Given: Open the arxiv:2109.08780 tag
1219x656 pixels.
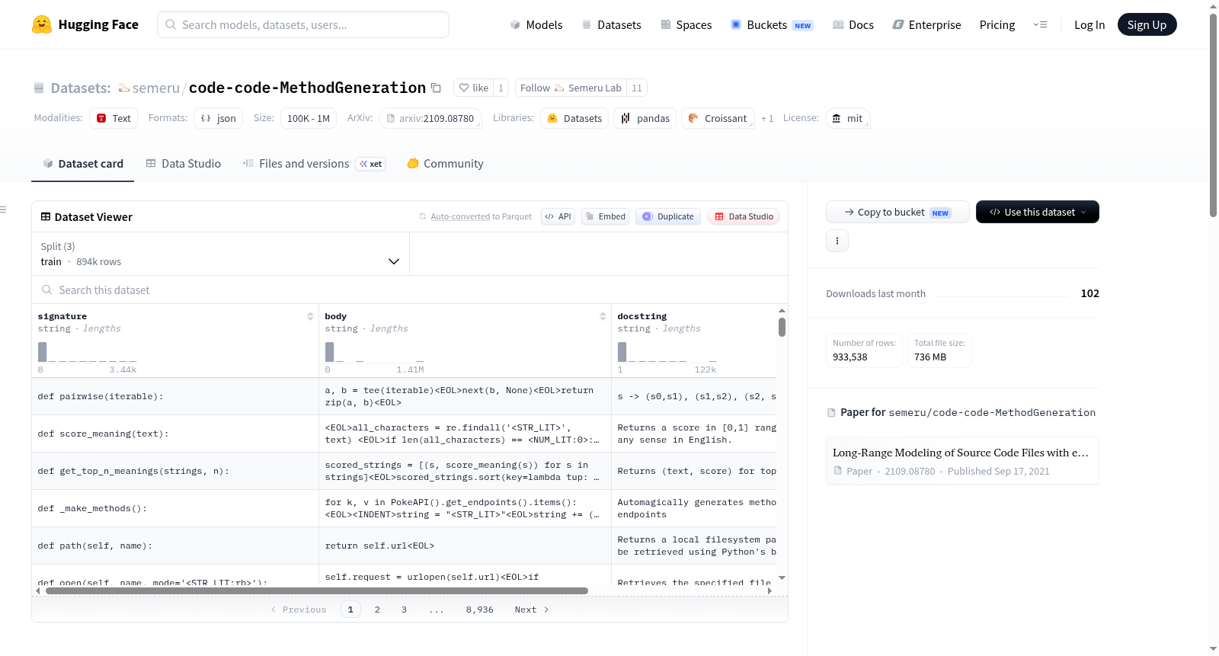Looking at the screenshot, I should (430, 118).
